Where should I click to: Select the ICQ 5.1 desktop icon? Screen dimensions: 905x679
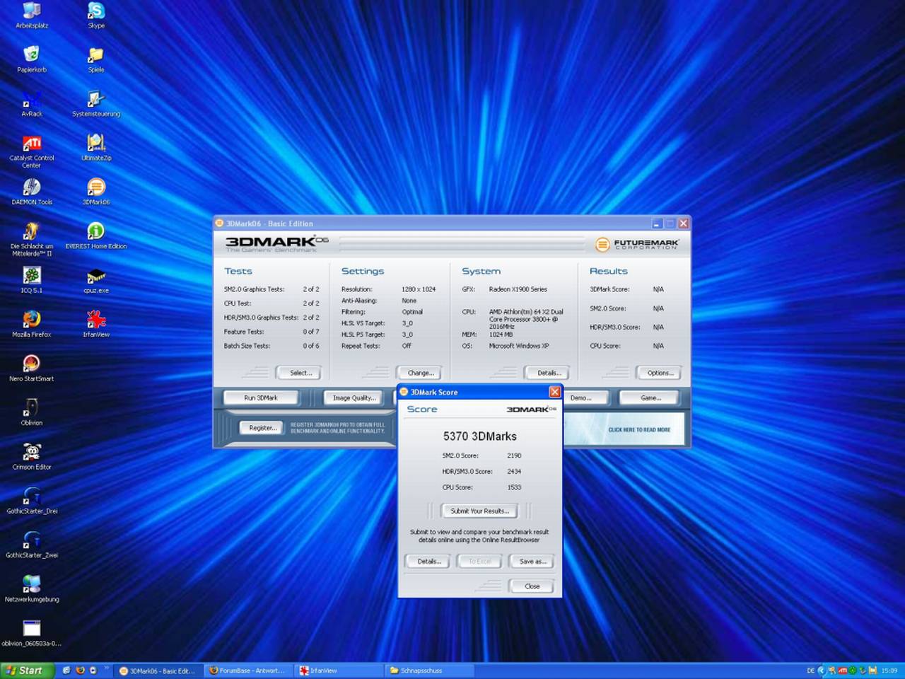coord(32,280)
